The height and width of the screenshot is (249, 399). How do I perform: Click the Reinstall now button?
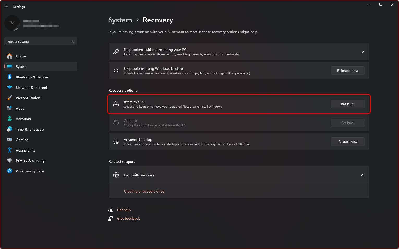pos(348,71)
